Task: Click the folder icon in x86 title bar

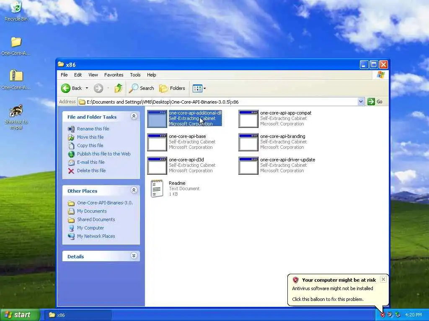Action: tap(61, 65)
